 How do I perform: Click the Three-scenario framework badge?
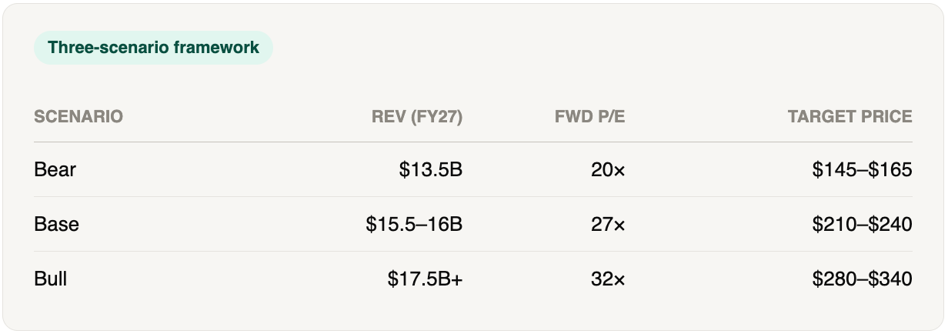click(153, 48)
